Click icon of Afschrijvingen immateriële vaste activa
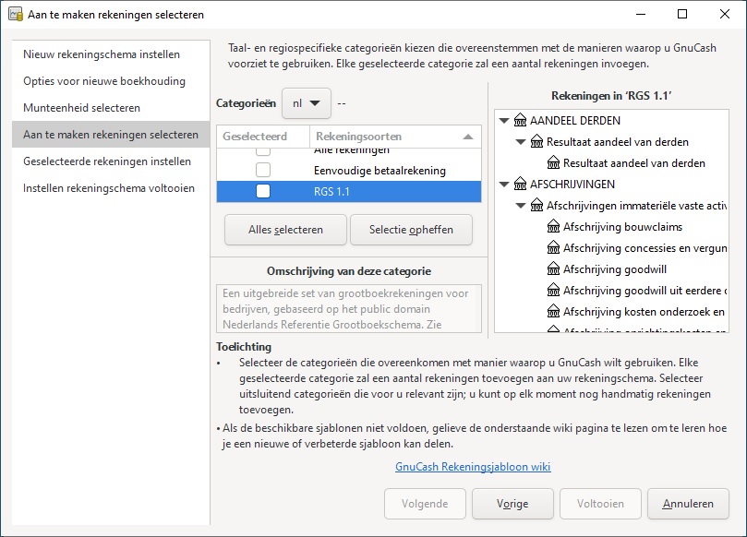Image resolution: width=747 pixels, height=537 pixels. point(536,206)
